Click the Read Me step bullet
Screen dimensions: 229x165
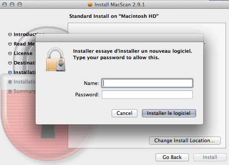point(10,44)
